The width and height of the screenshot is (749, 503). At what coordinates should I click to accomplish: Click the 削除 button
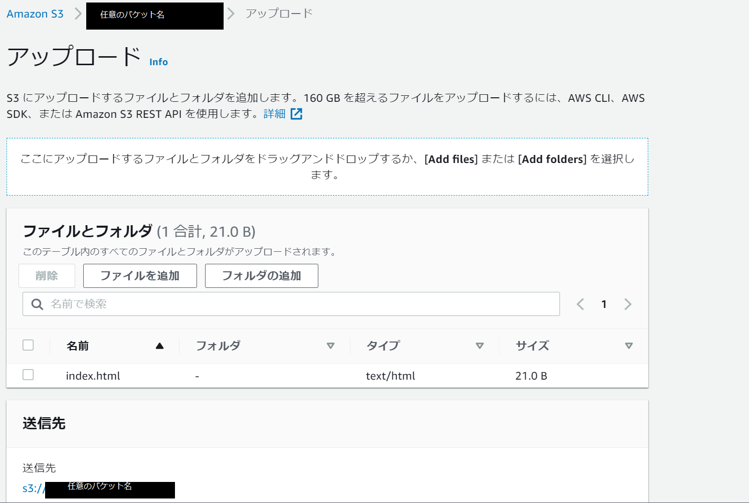(47, 276)
